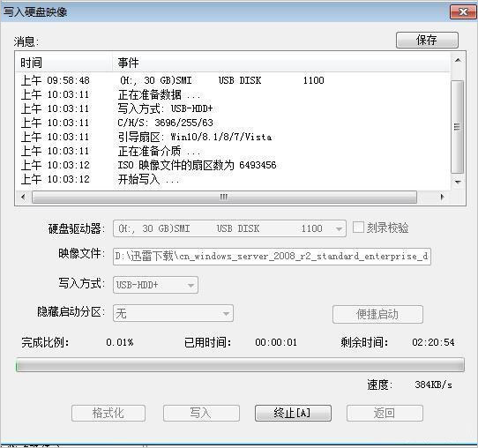
Task: Stop writing with the 终止[A] button
Action: 293,413
